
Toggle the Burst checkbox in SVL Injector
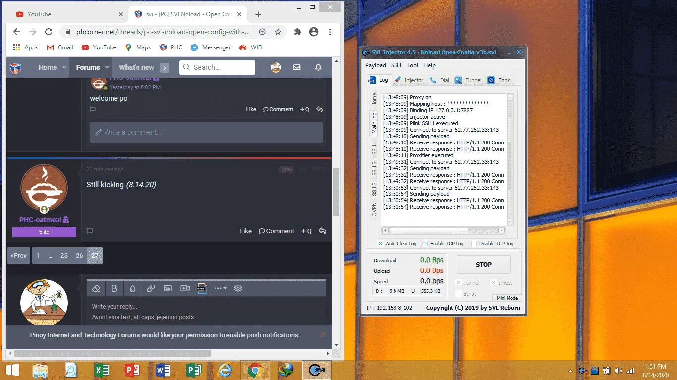(x=458, y=294)
